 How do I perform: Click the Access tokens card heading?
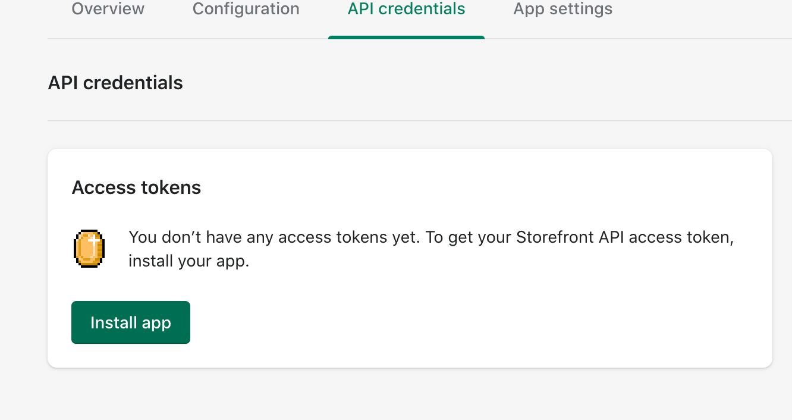click(136, 187)
